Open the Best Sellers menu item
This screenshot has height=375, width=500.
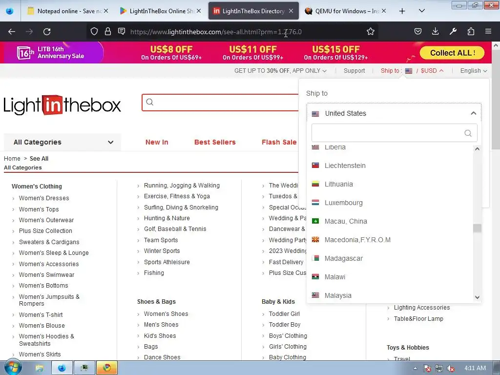pos(215,142)
